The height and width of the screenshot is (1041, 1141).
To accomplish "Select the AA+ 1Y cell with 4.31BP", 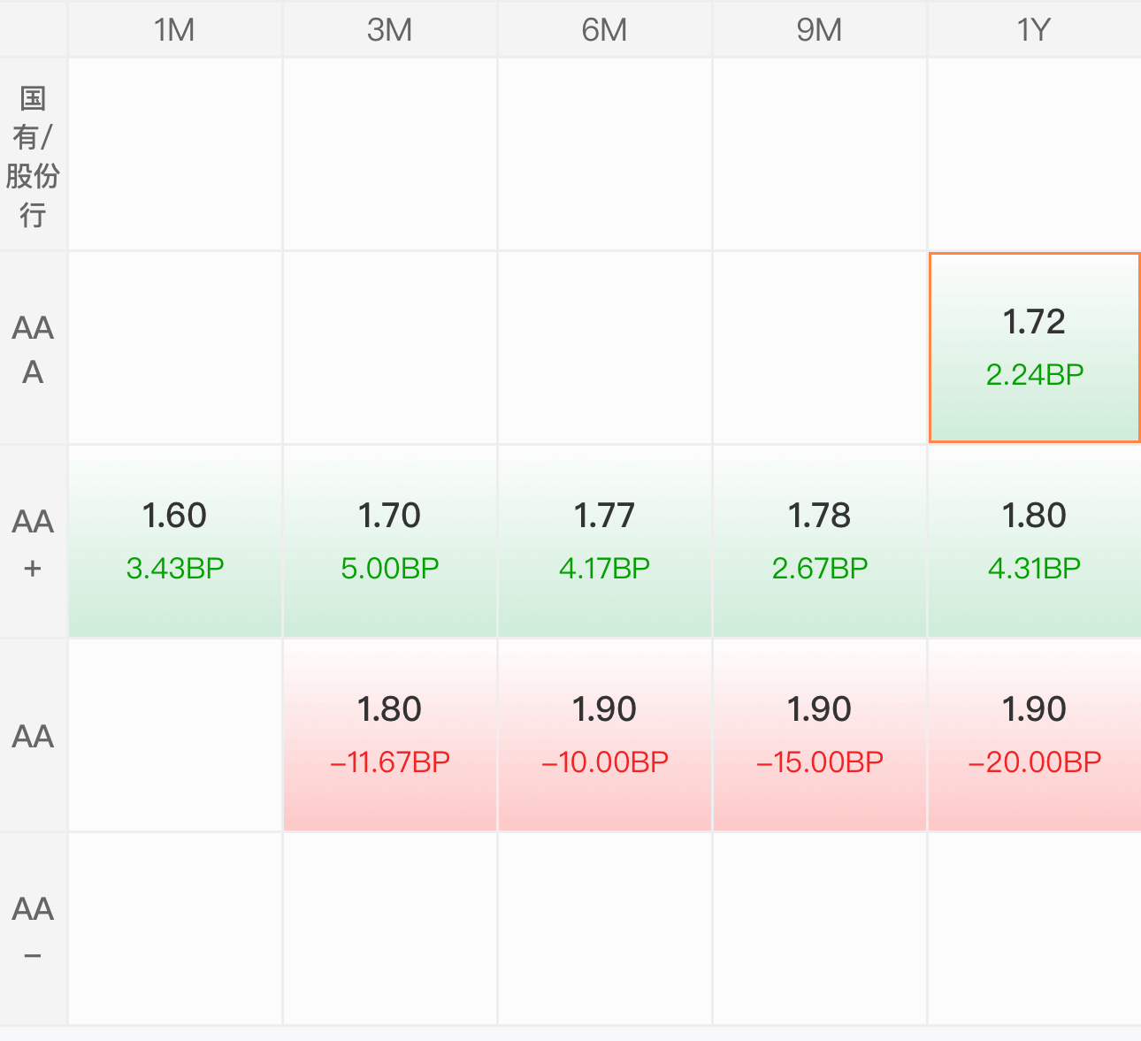I will coord(1035,541).
